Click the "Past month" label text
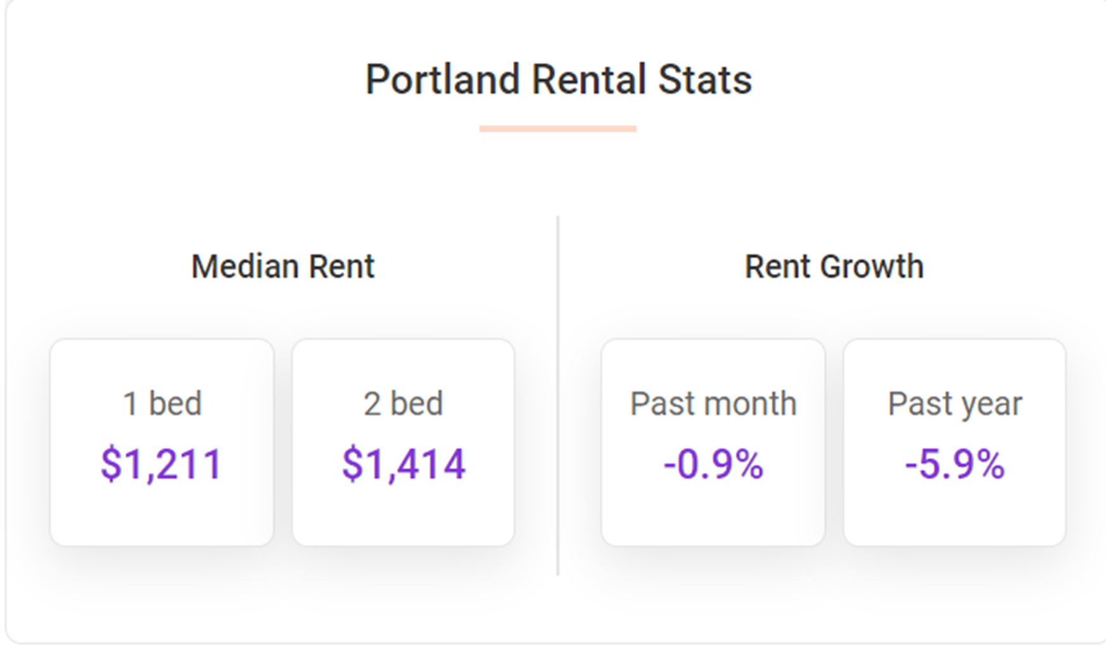Viewport: 1106px width, 646px height. 713,403
